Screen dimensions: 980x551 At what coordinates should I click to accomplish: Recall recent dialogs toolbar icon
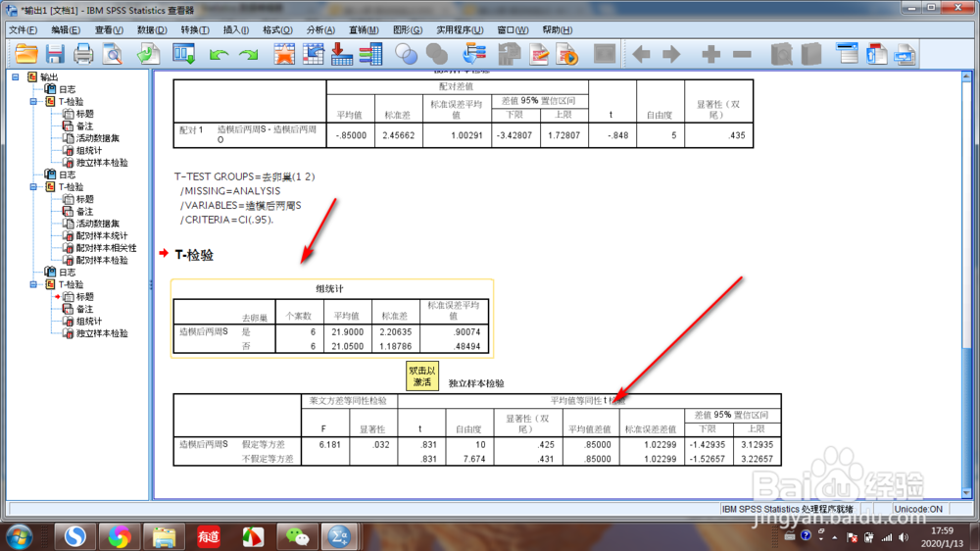[x=184, y=54]
